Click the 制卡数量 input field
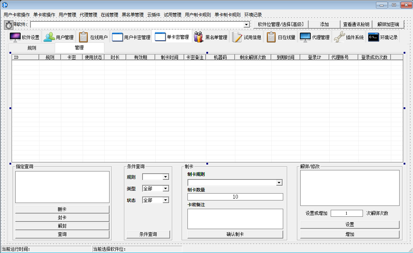 pyautogui.click(x=235, y=197)
